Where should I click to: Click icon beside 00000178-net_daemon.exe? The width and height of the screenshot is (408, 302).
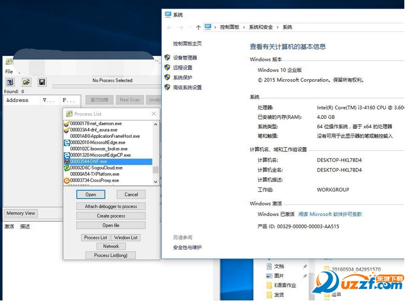[x=67, y=124]
